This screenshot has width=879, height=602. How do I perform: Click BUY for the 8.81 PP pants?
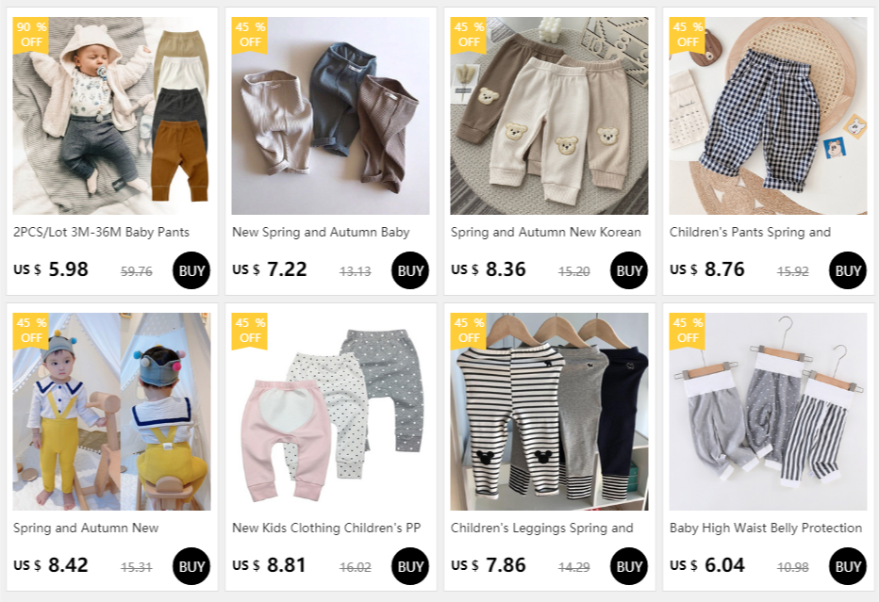(x=409, y=566)
